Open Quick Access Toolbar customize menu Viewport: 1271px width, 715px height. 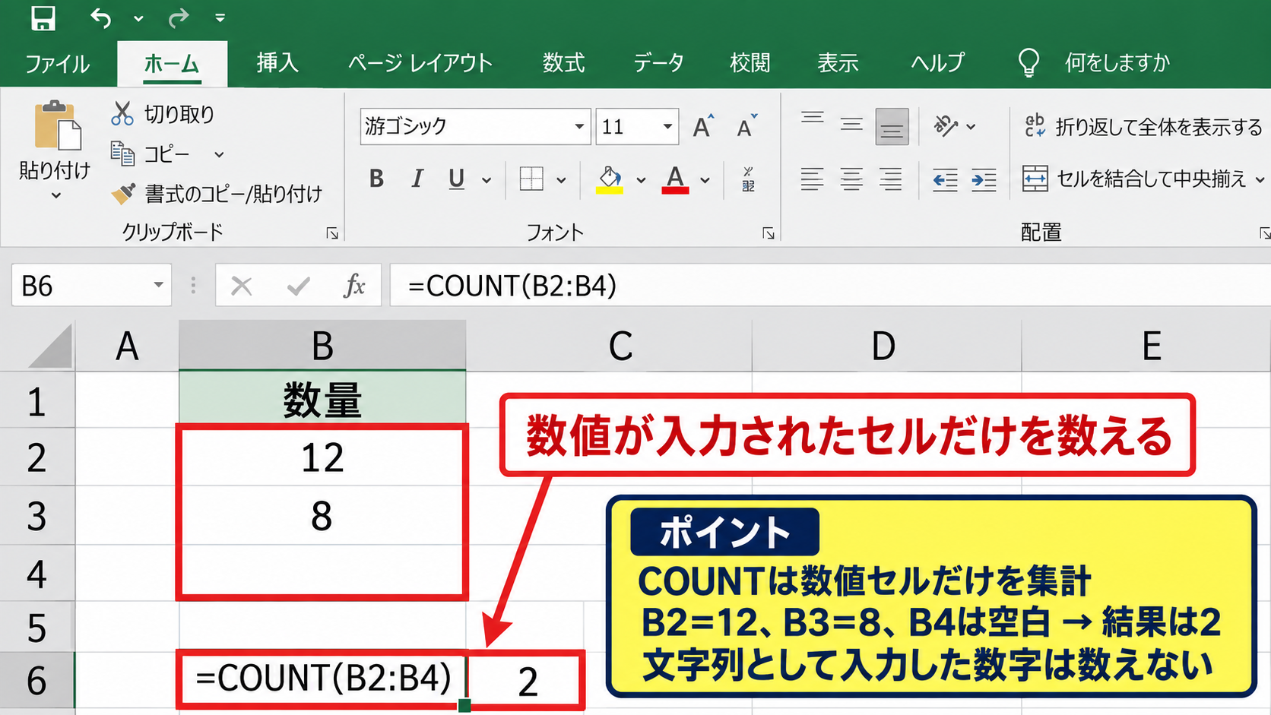click(220, 17)
